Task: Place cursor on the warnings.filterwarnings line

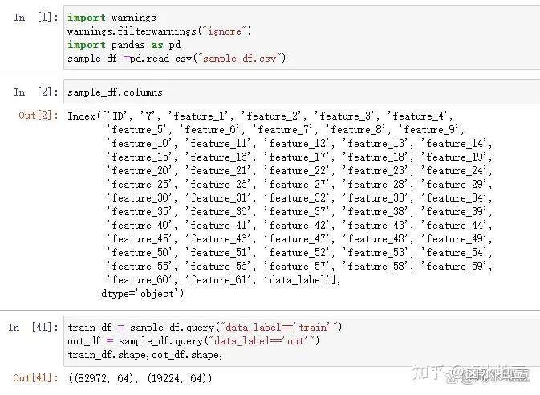Action: pyautogui.click(x=159, y=31)
